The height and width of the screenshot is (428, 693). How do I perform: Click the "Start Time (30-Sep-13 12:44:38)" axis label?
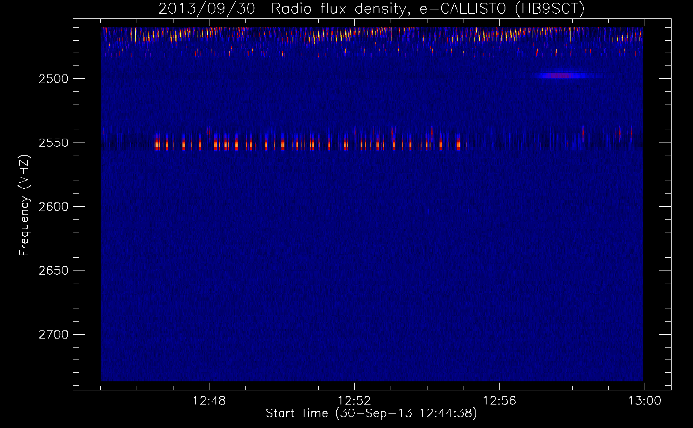tap(371, 413)
